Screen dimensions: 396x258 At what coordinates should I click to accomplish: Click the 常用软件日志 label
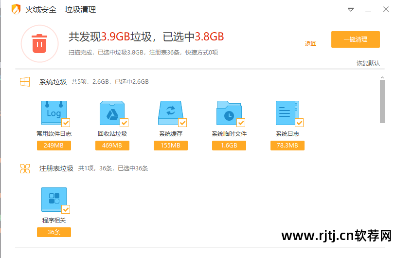pos(54,134)
